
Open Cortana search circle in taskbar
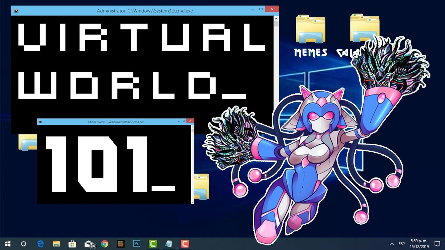pos(24,244)
